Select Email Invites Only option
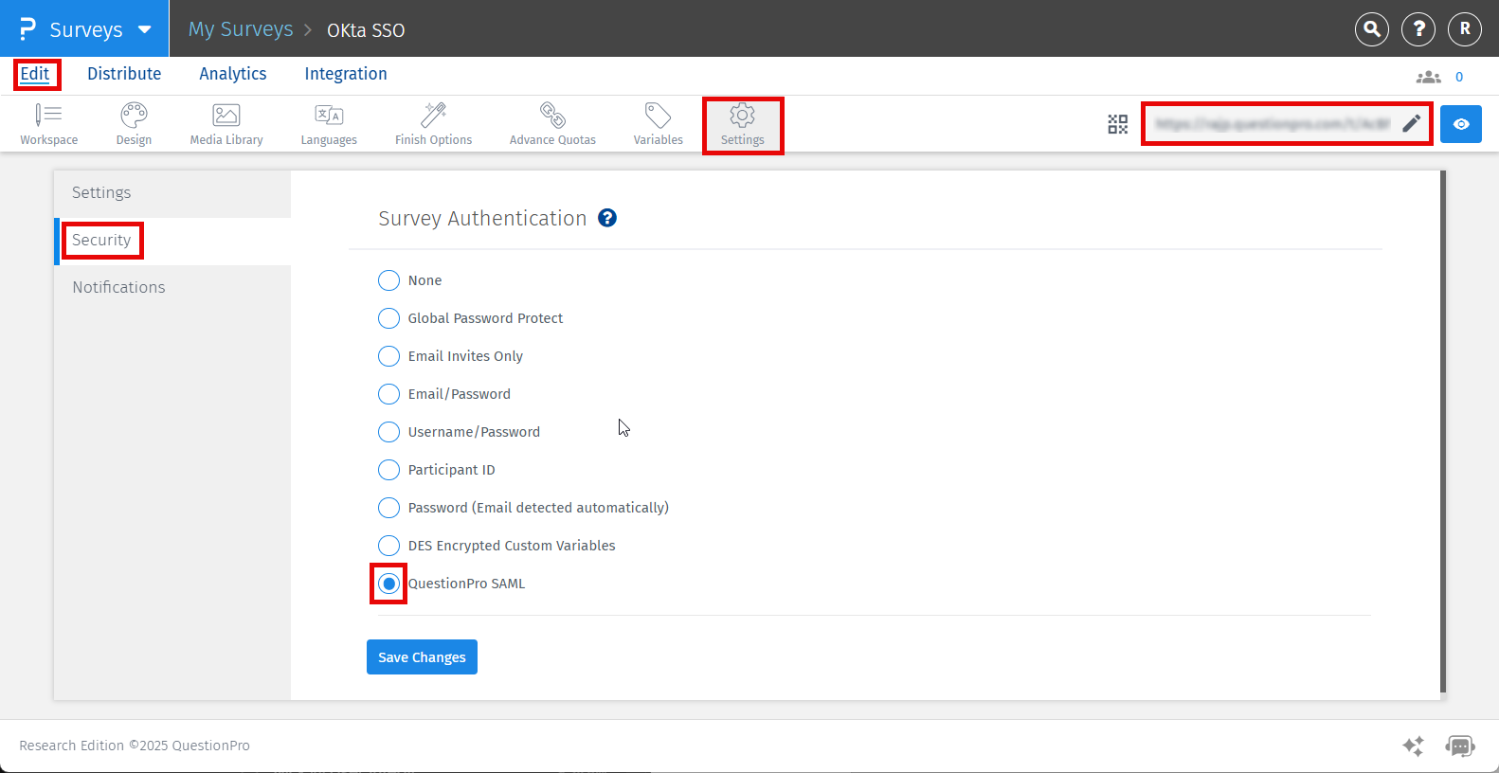The width and height of the screenshot is (1499, 773). pos(388,356)
